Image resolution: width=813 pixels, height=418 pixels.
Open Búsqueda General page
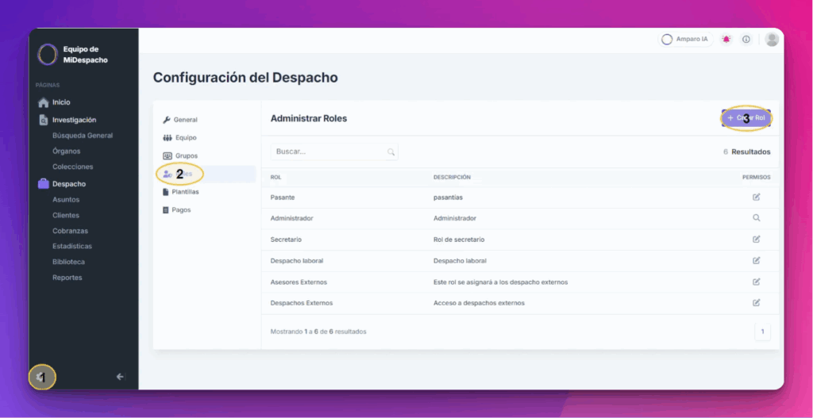click(83, 136)
